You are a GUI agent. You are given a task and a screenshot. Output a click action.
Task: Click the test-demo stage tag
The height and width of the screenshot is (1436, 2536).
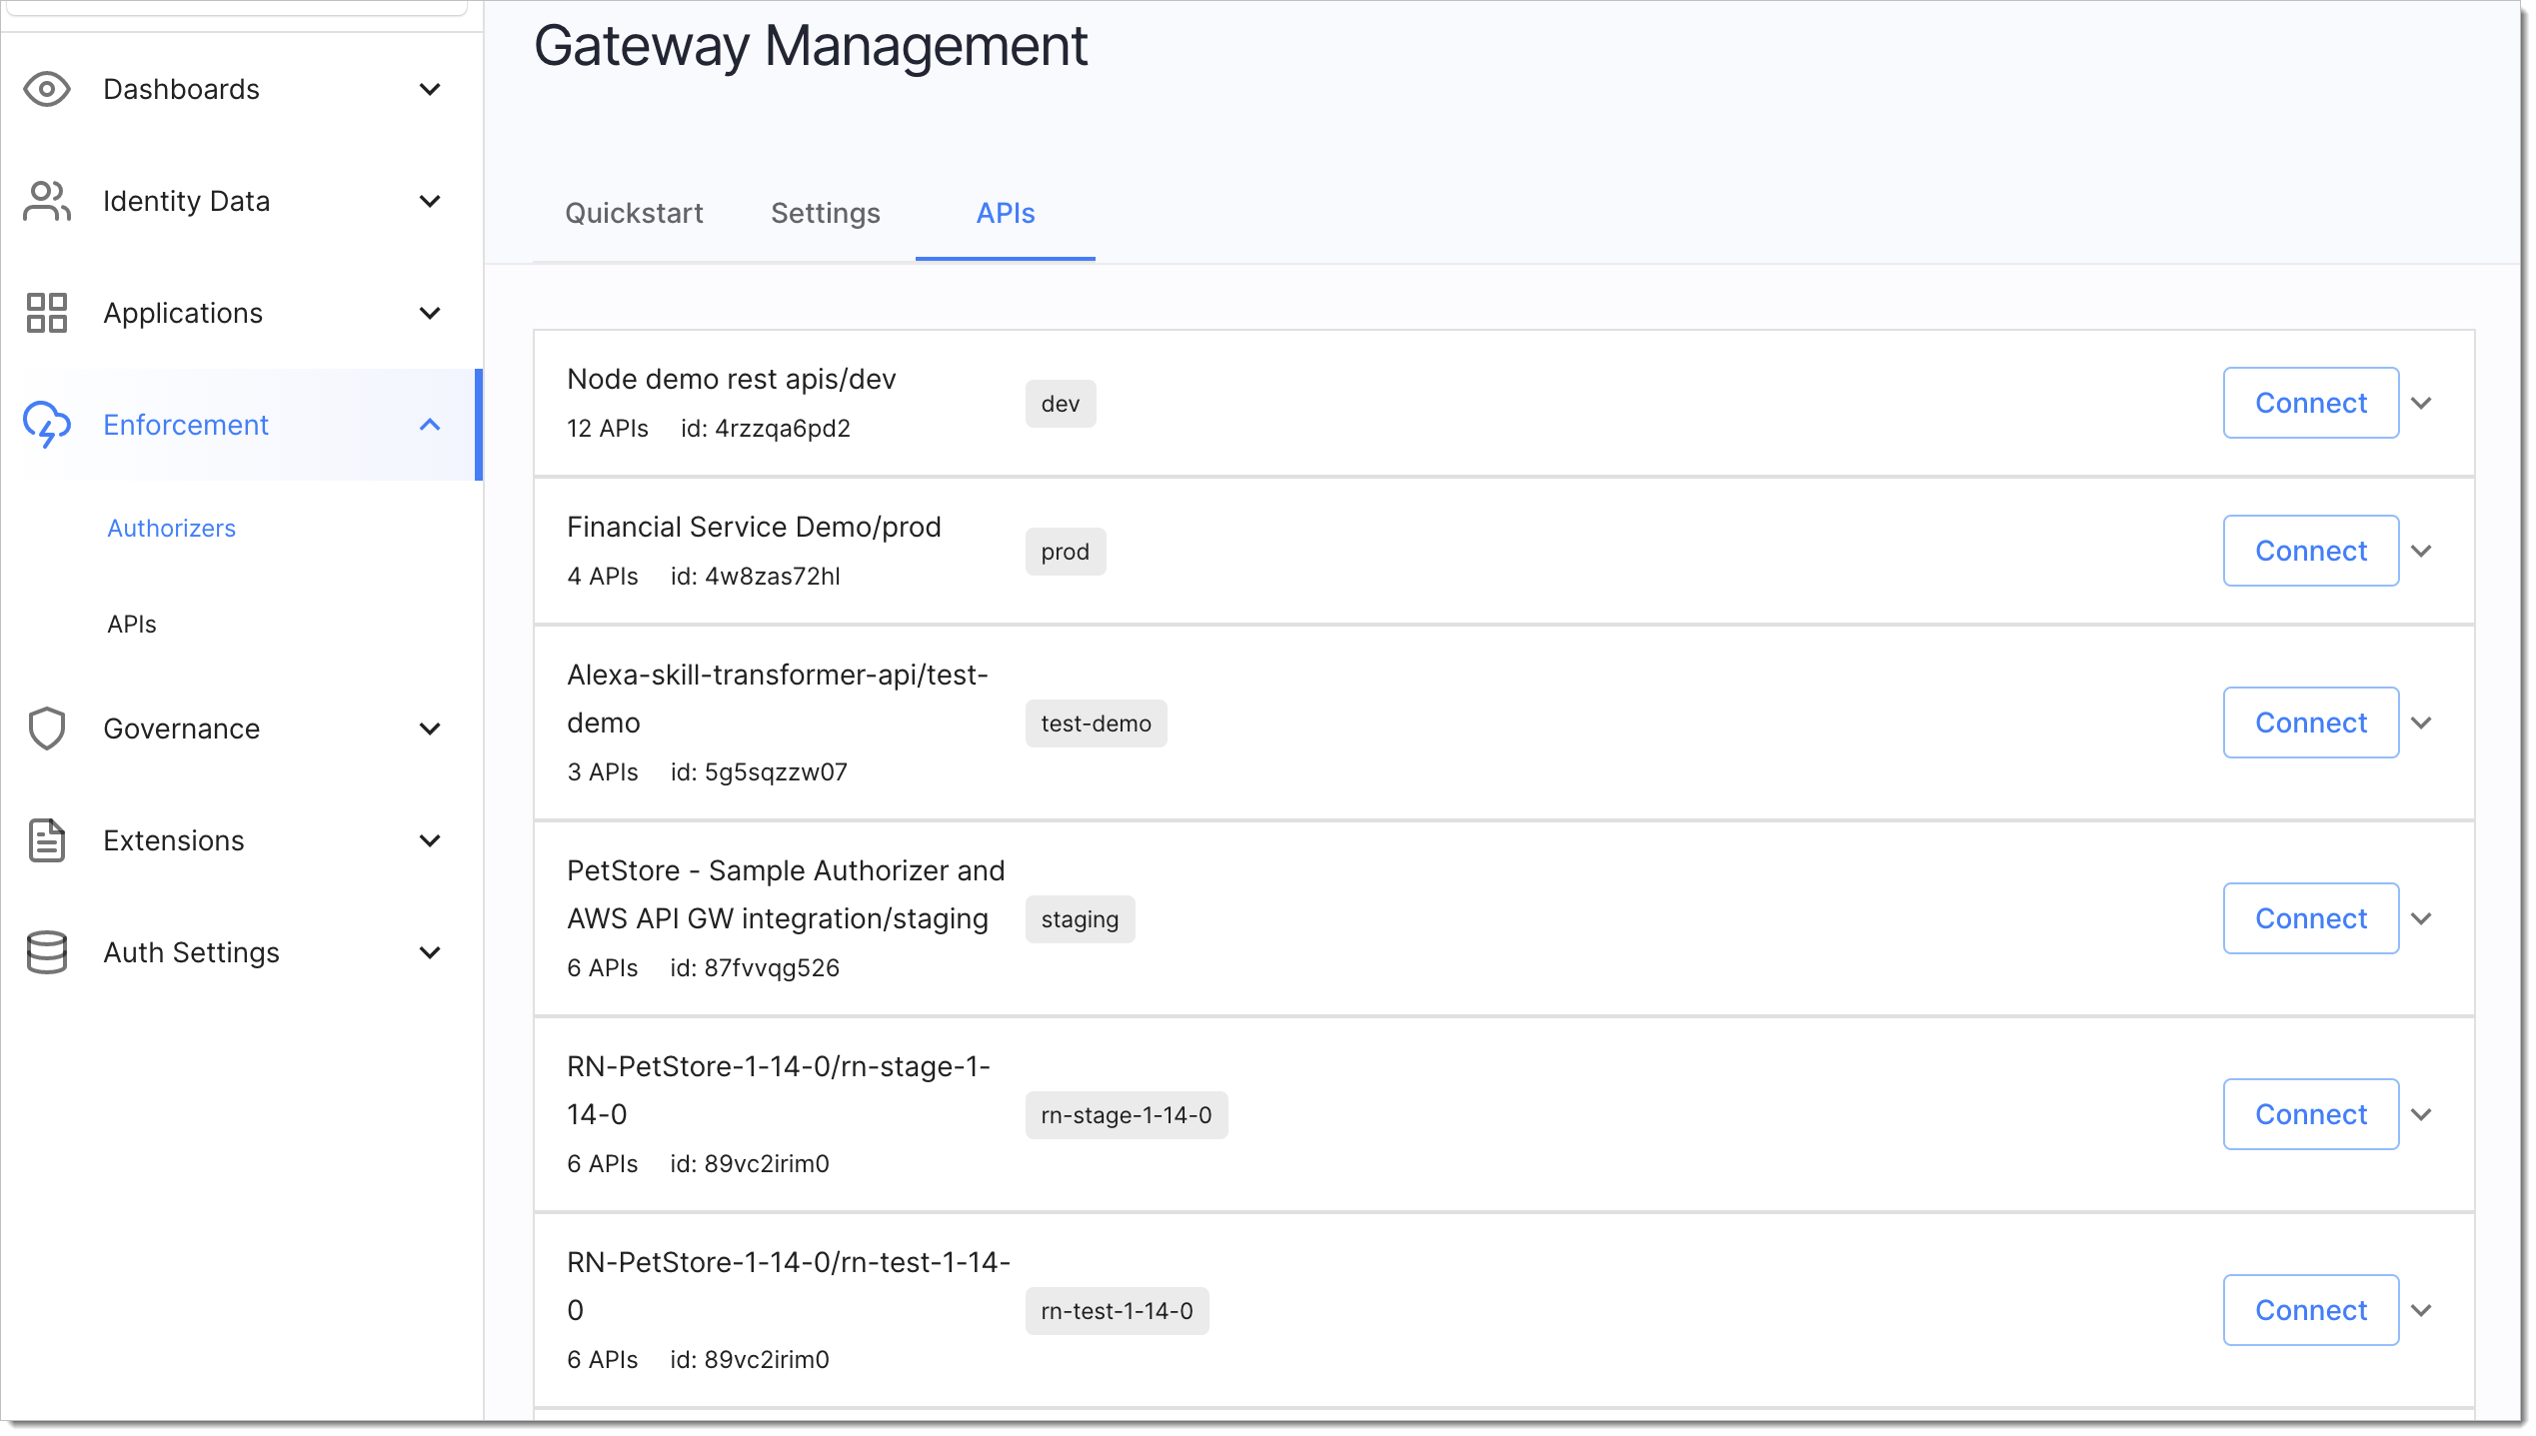tap(1097, 723)
